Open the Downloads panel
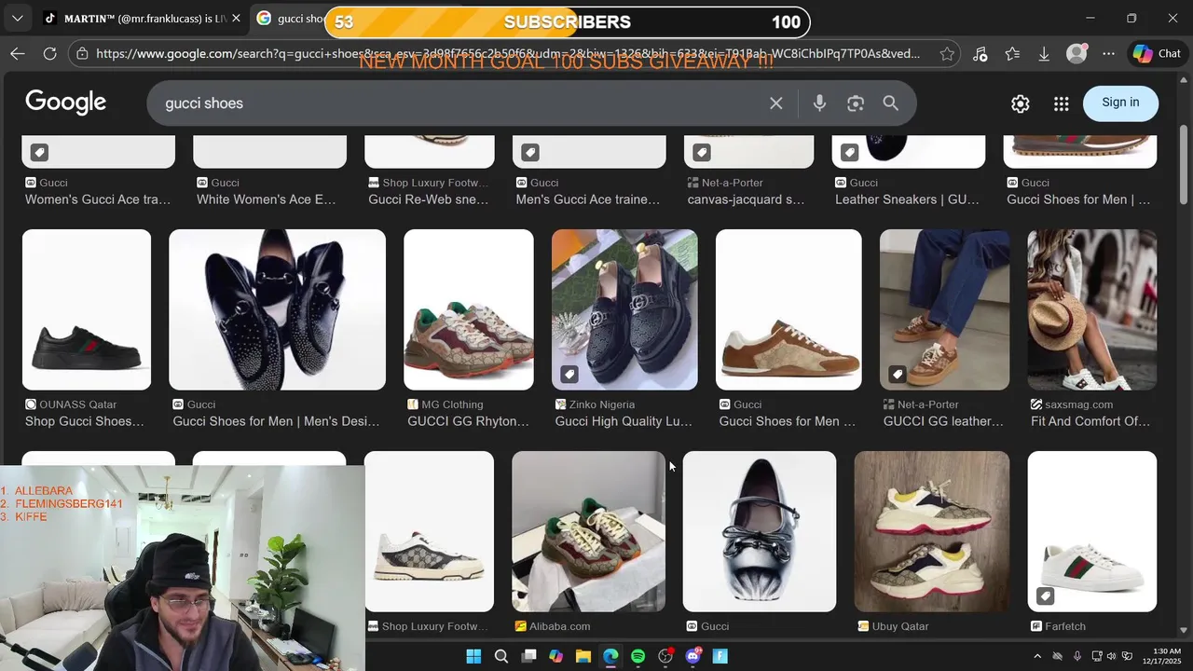Viewport: 1193px width, 671px height. tap(1044, 54)
